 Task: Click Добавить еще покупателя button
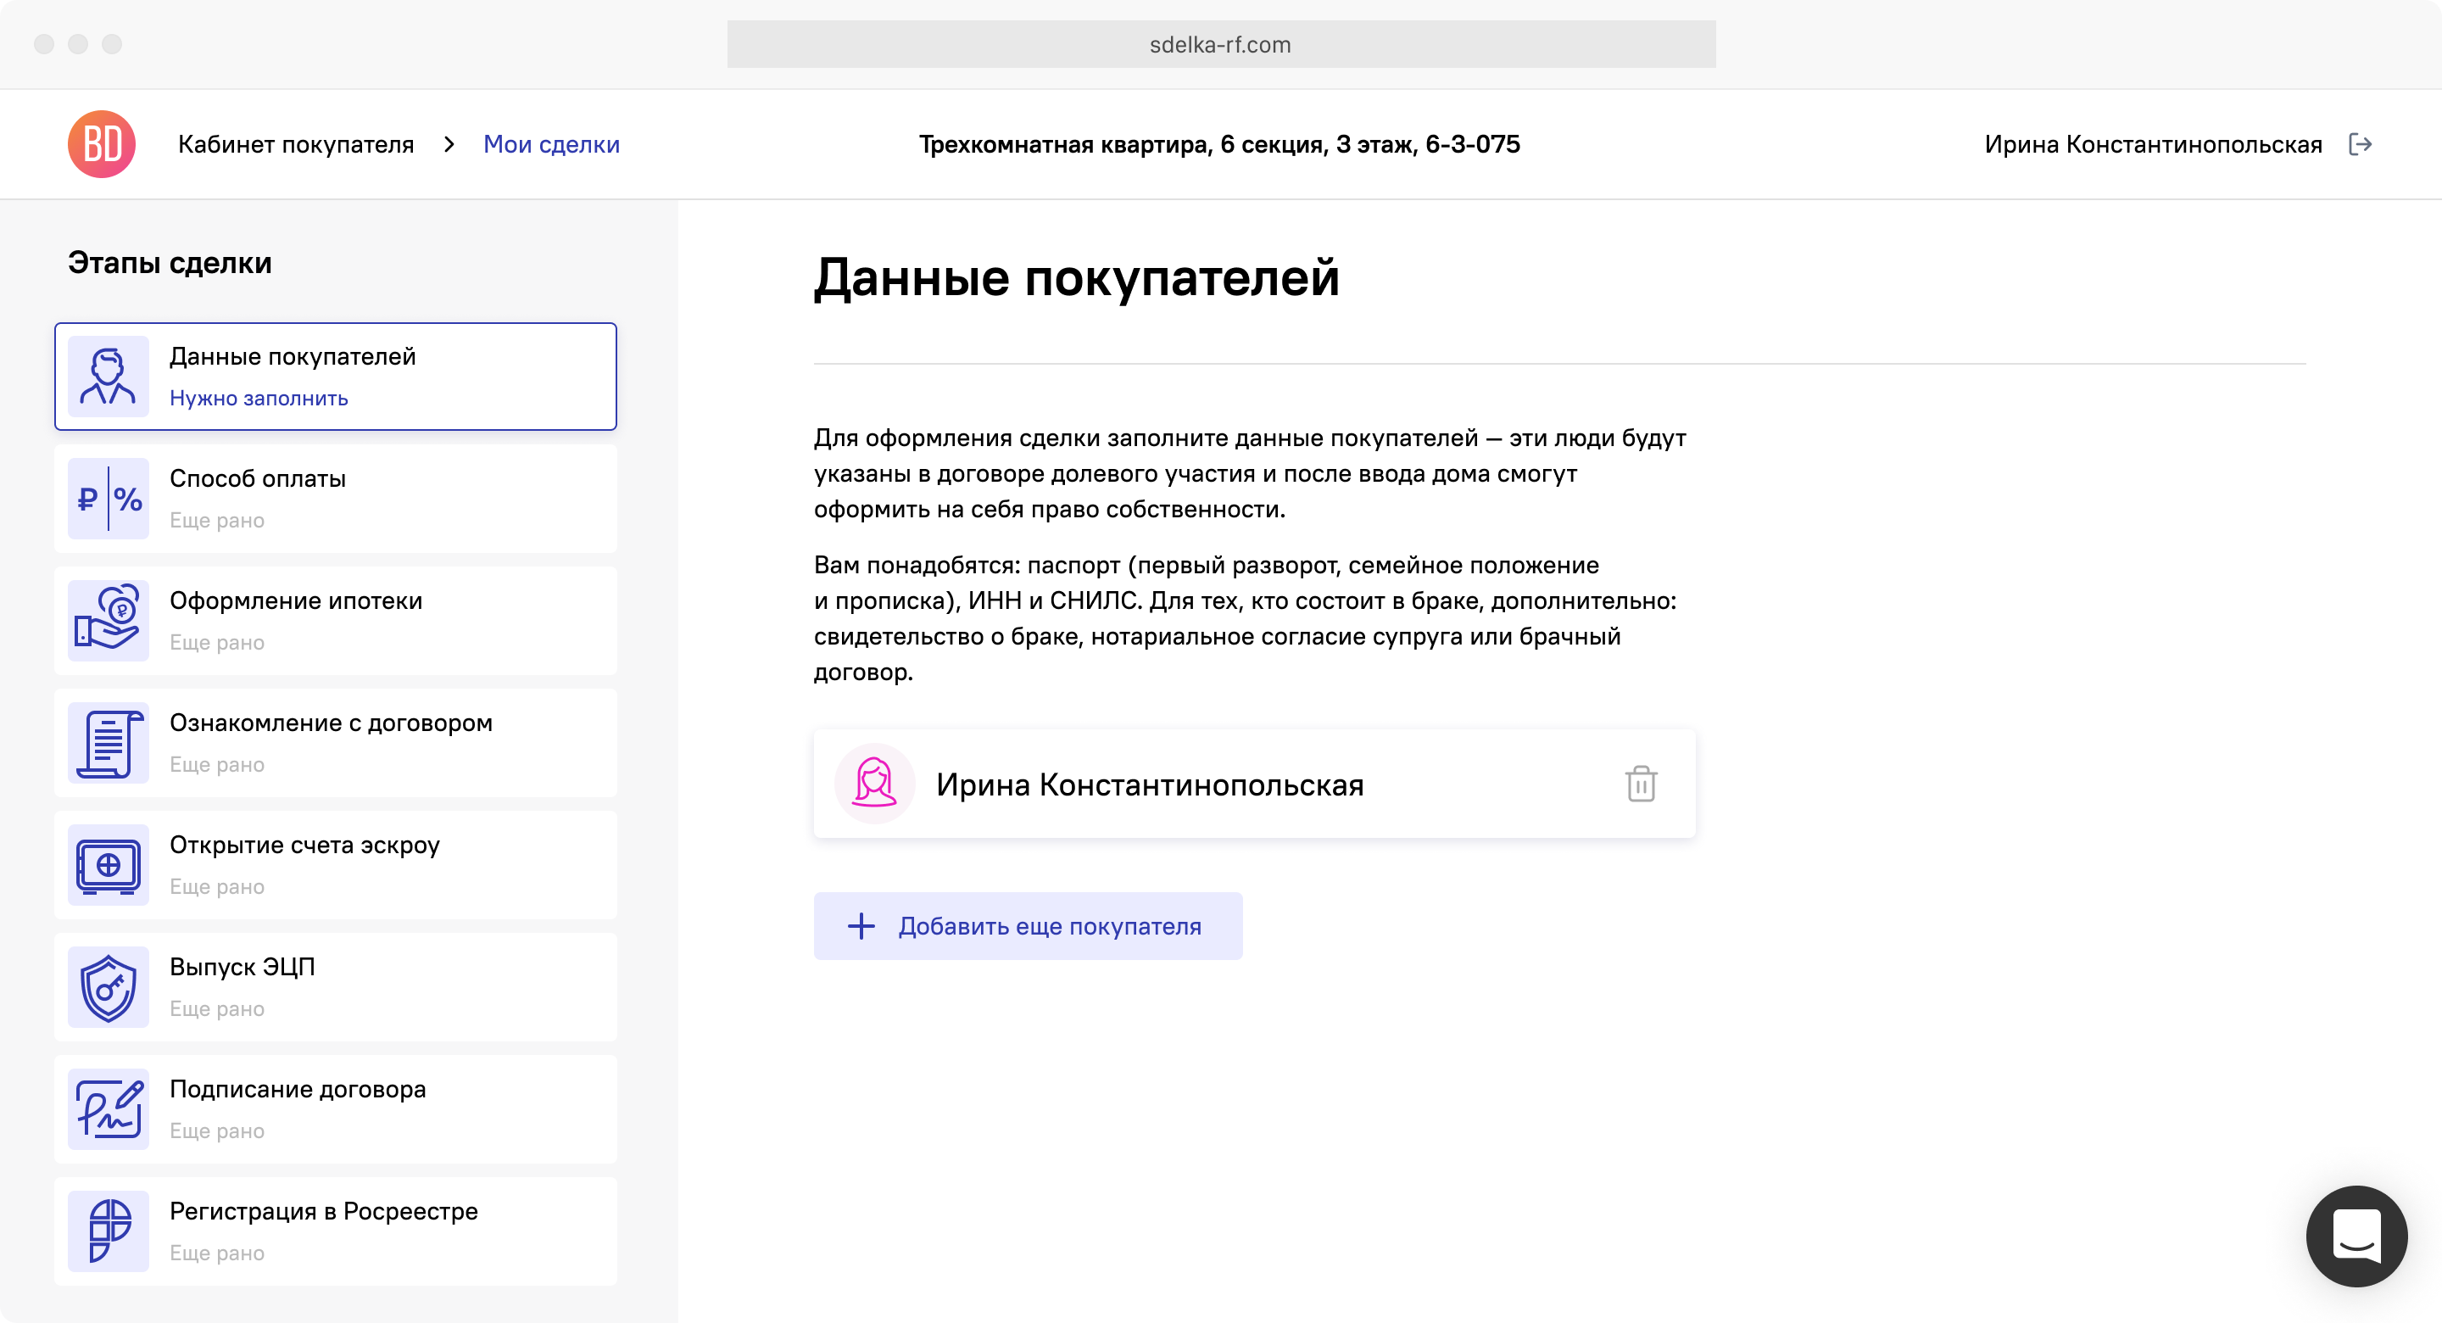(x=1028, y=927)
